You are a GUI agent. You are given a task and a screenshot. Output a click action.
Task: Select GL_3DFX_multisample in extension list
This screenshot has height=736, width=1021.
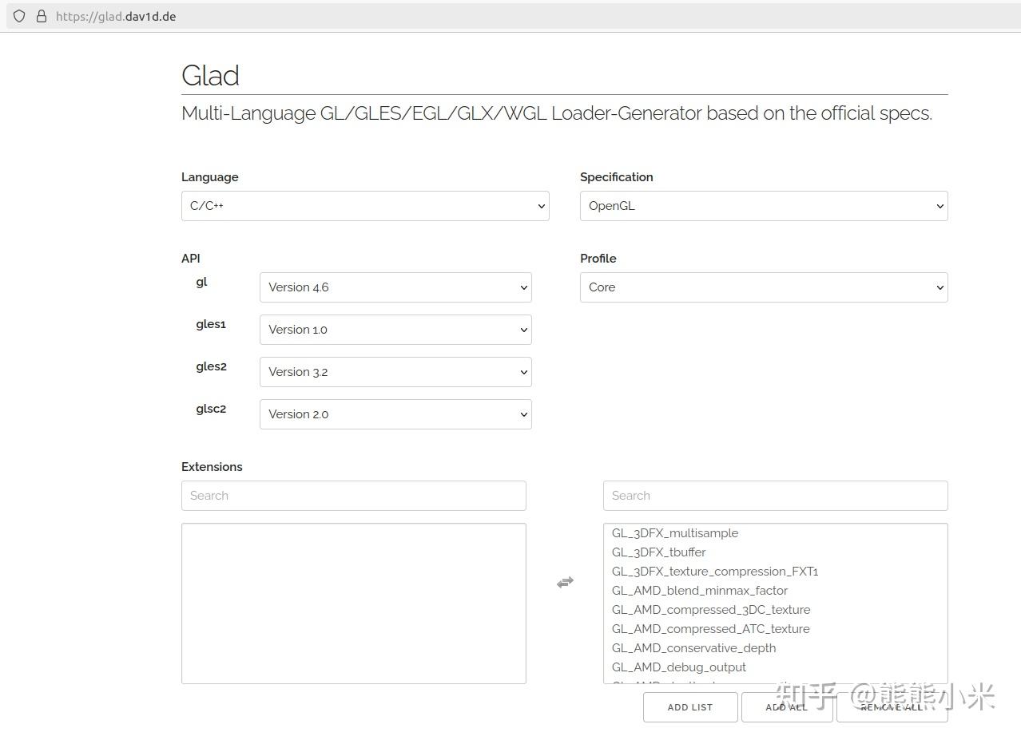point(675,533)
